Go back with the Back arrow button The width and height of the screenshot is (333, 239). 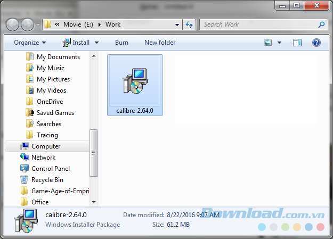12,24
